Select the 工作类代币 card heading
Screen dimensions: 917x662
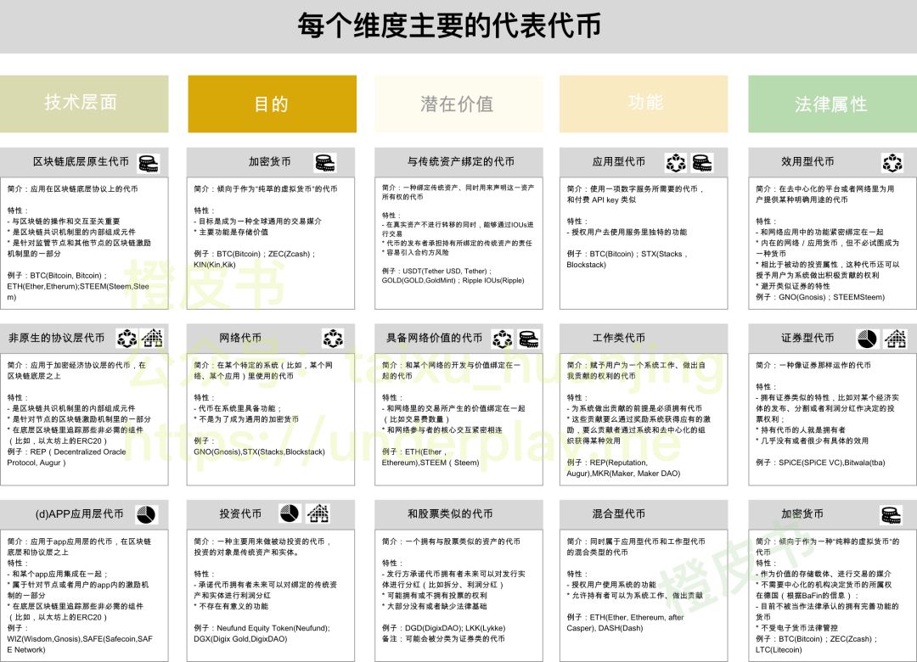pos(619,338)
